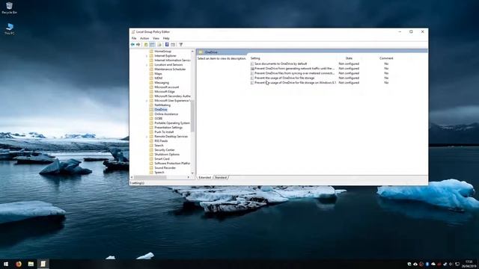Select the Microsoft account folder

click(x=164, y=87)
